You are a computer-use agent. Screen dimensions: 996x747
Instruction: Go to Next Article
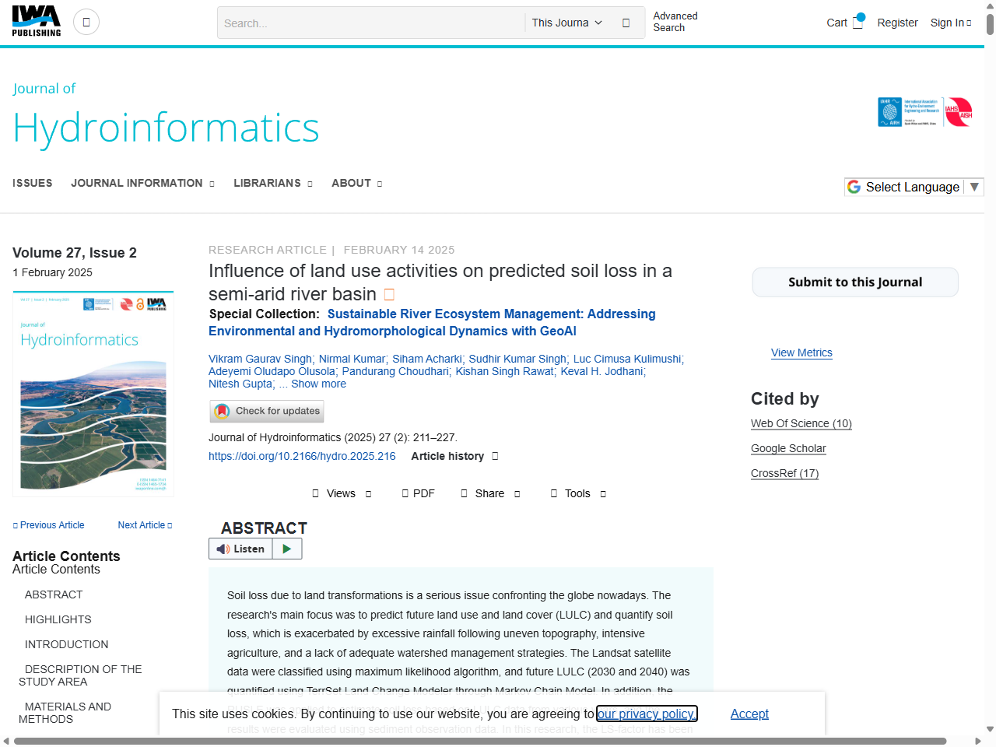pos(145,525)
